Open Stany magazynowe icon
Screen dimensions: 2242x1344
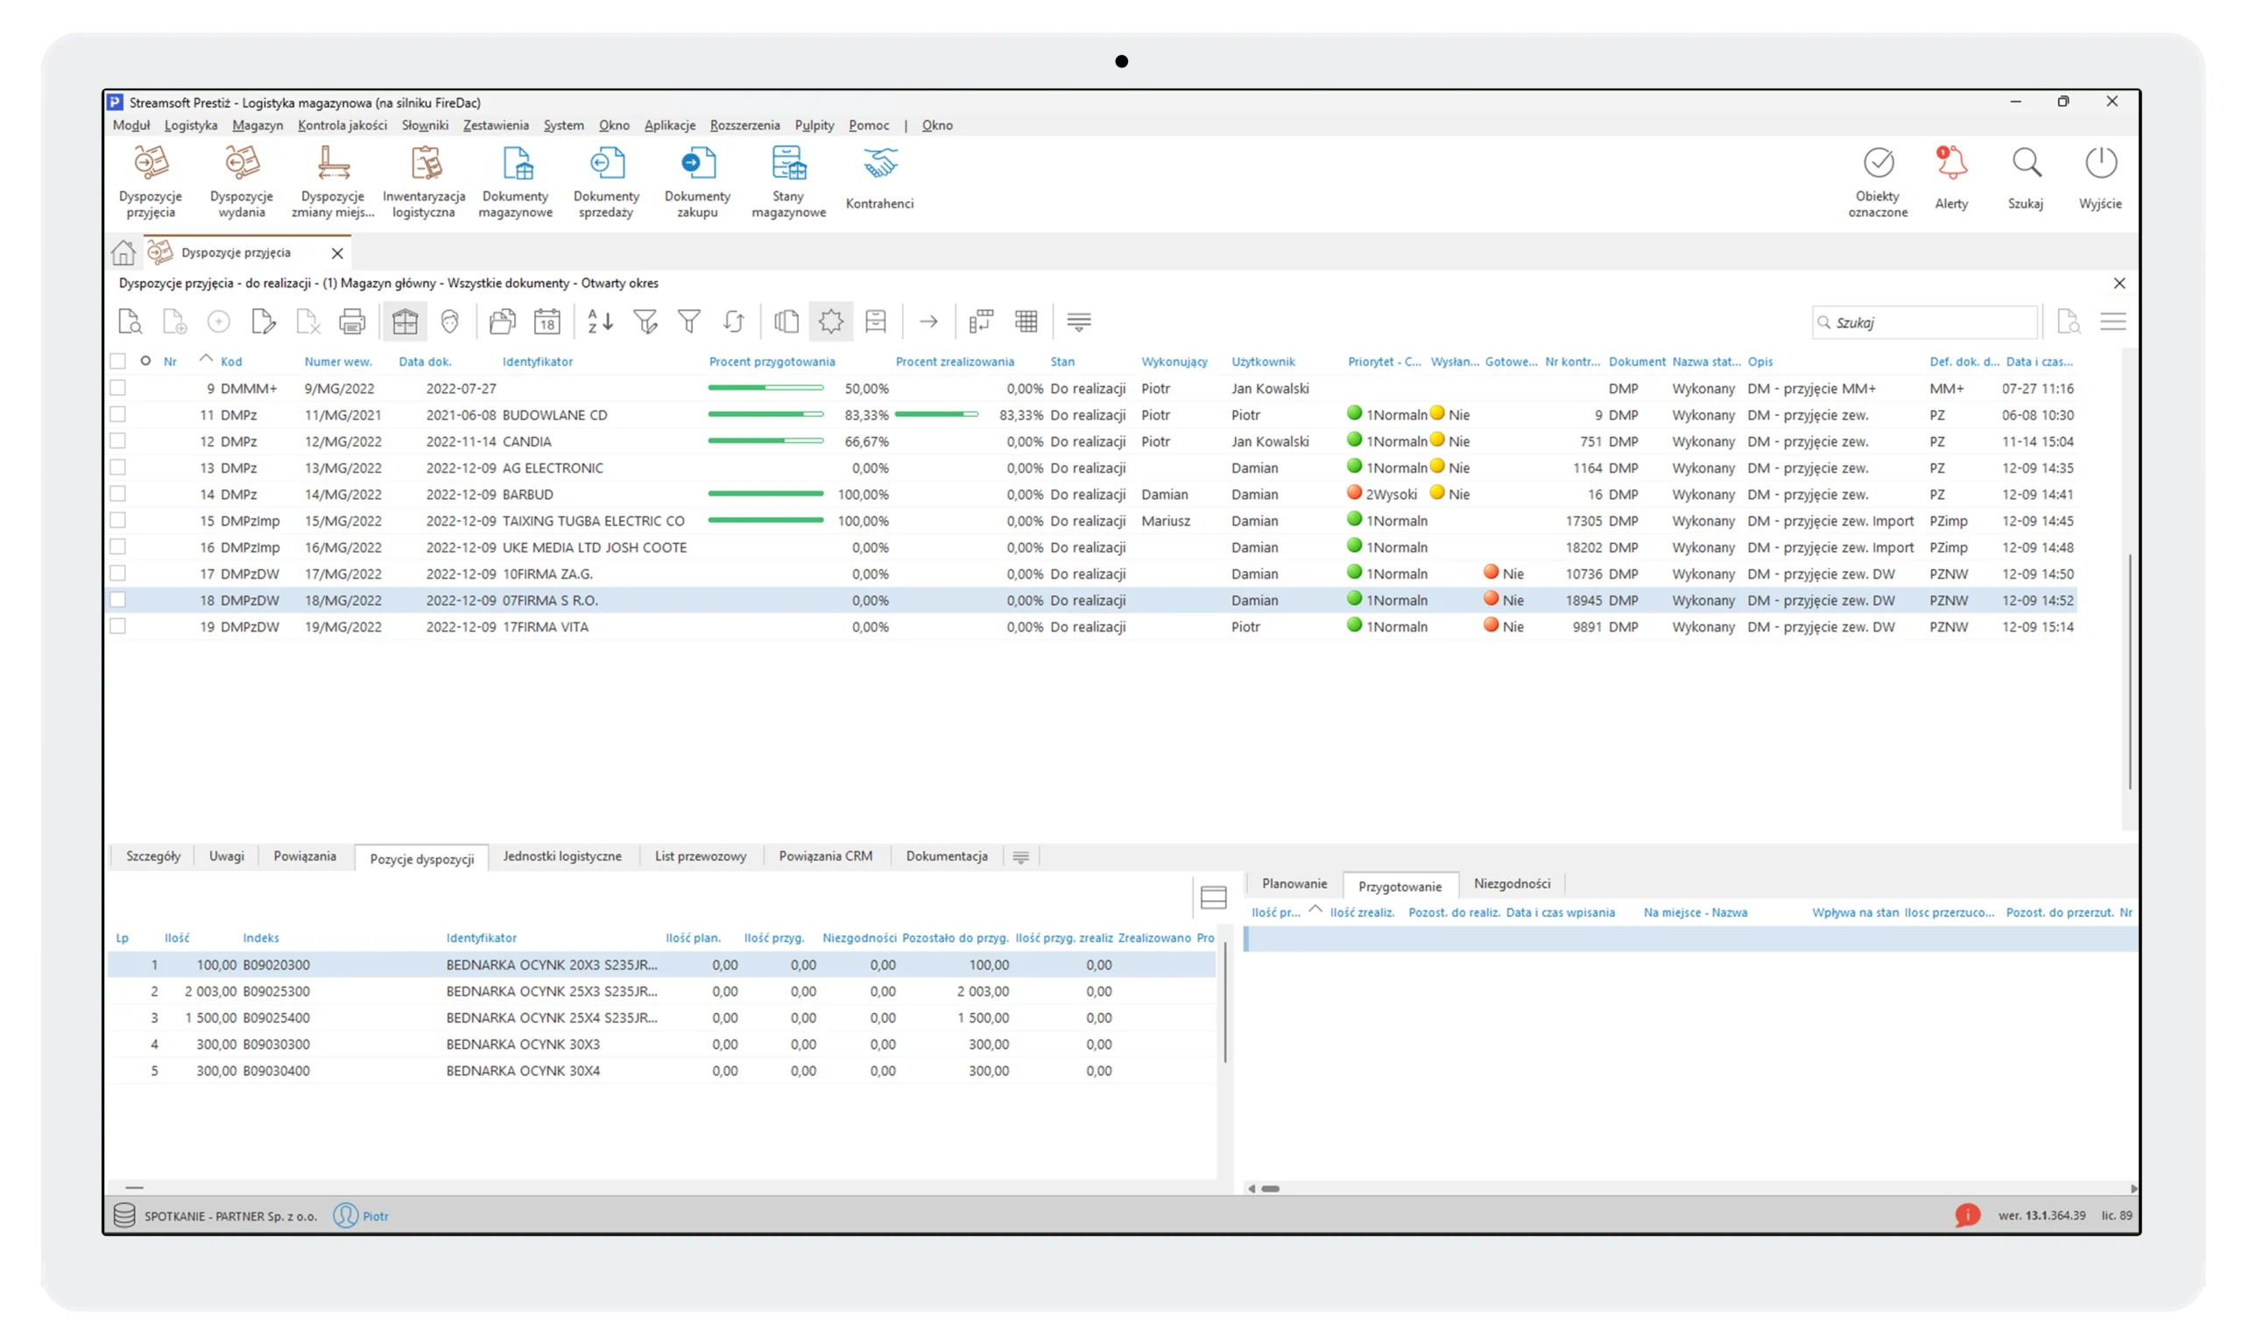788,181
